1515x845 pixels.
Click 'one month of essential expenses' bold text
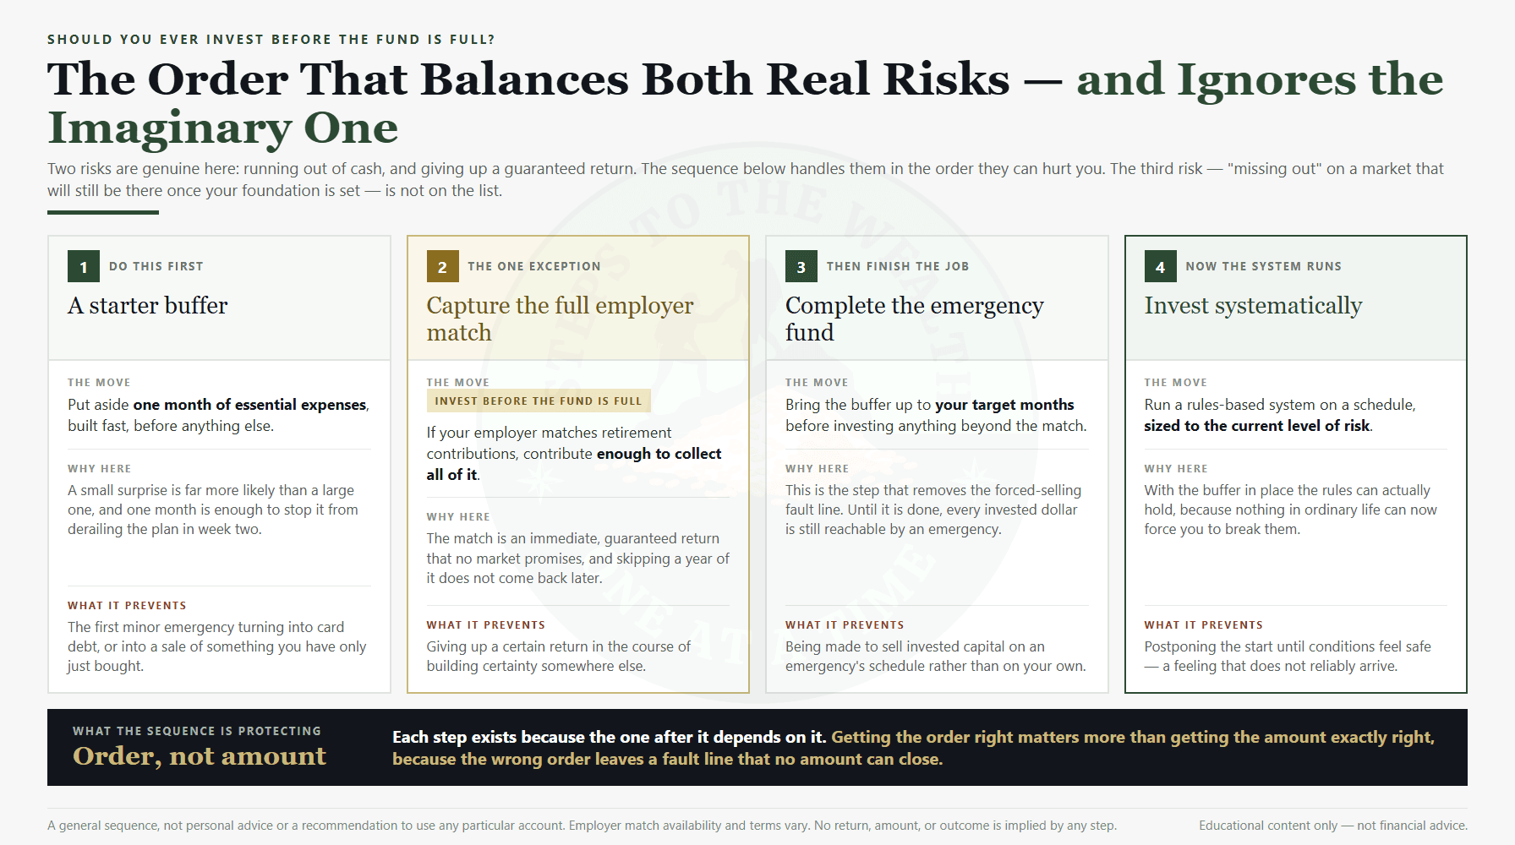(x=249, y=405)
